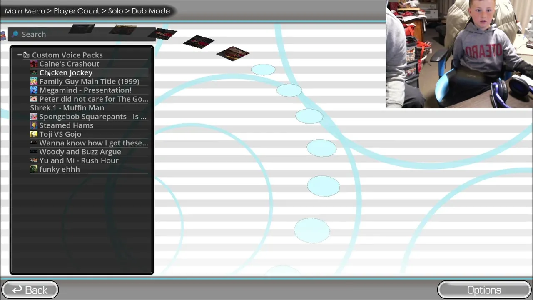Screen dimensions: 533x300
Task: Select the Chicken Jockey pack icon
Action: pos(34,73)
